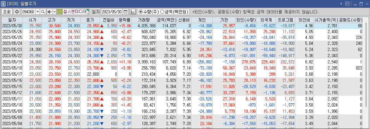Viewport: 370px width, 129px height.
Task: Click the 공매도(수량) column header
Action: 351,20
